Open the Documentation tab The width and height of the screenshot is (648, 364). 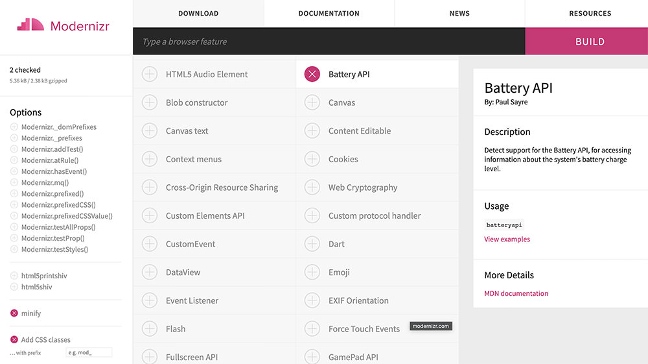pyautogui.click(x=329, y=13)
